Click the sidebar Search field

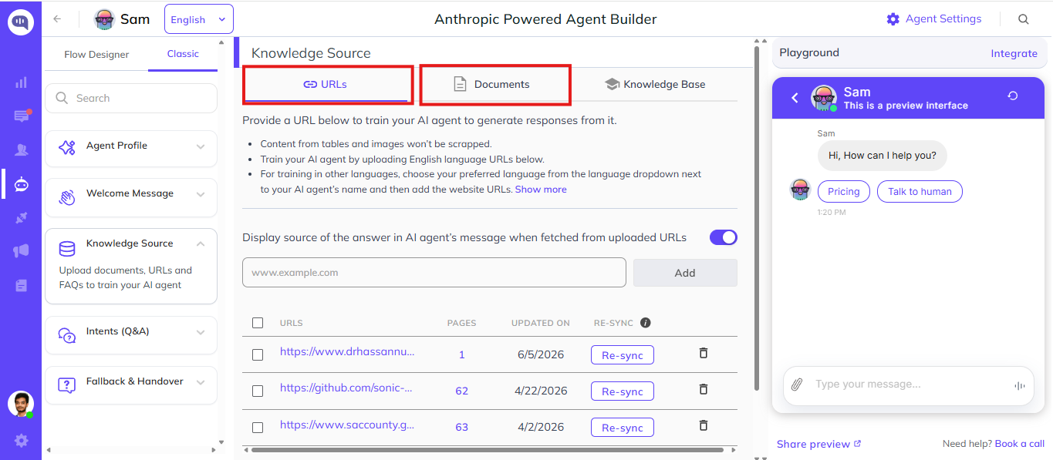pyautogui.click(x=131, y=99)
